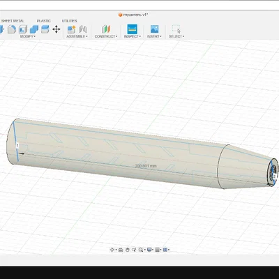The height and width of the screenshot is (279, 279).
Task: Switch to the PLASTIC tab
Action: [44, 21]
